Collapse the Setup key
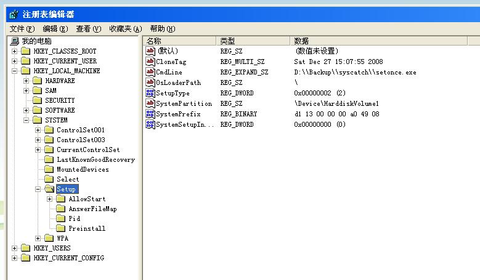The image size is (480, 280). [38, 189]
